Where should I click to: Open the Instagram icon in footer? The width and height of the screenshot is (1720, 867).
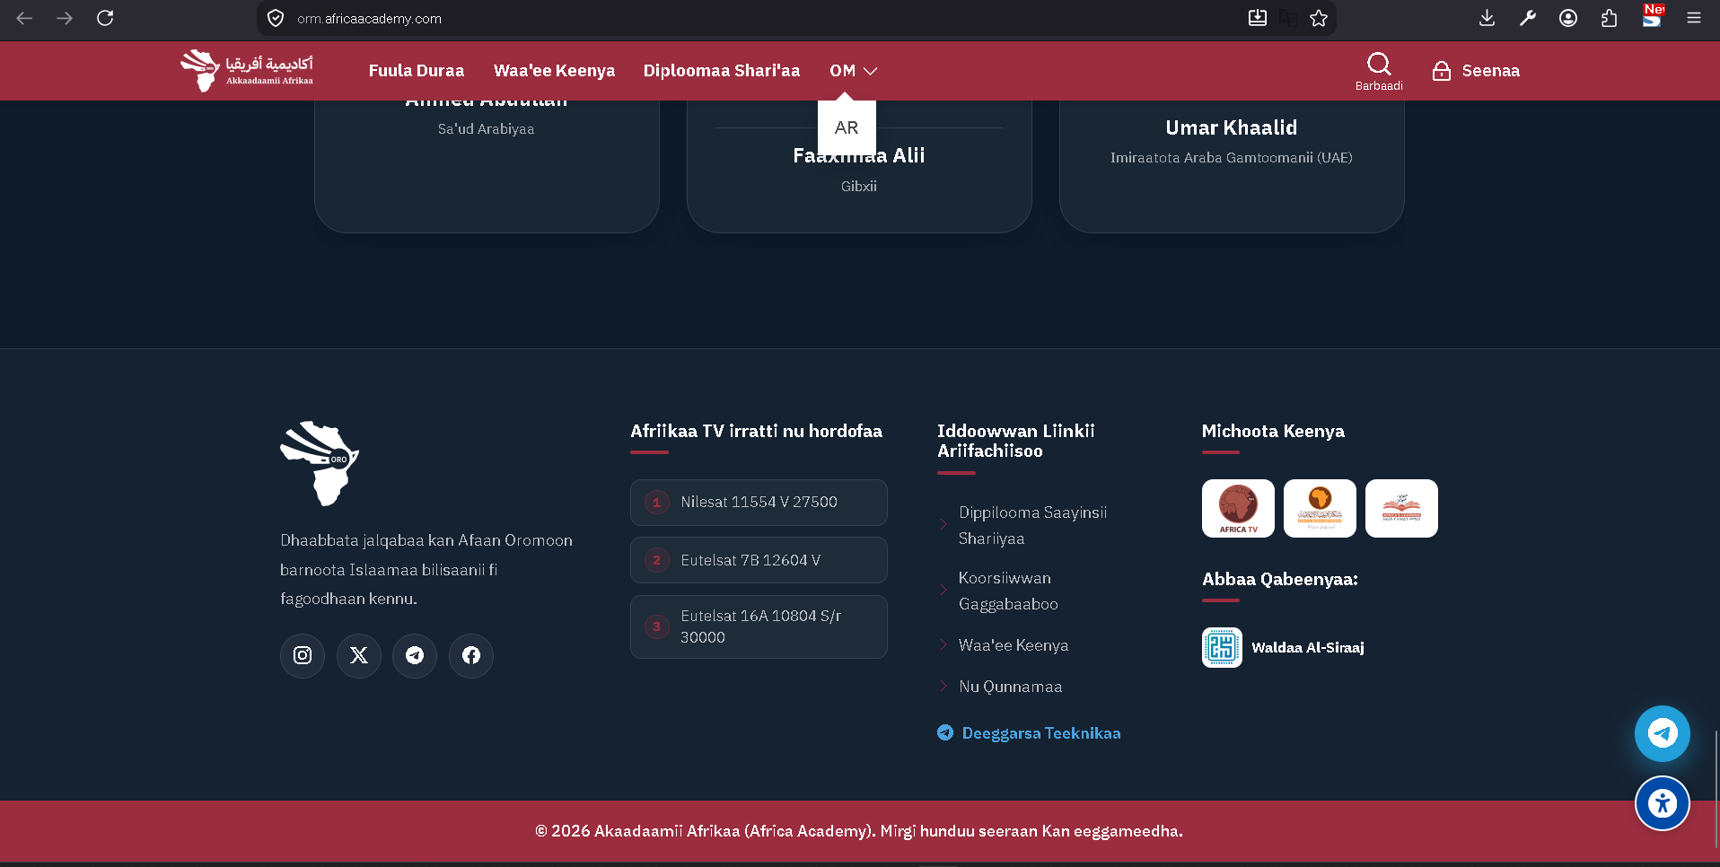point(303,655)
